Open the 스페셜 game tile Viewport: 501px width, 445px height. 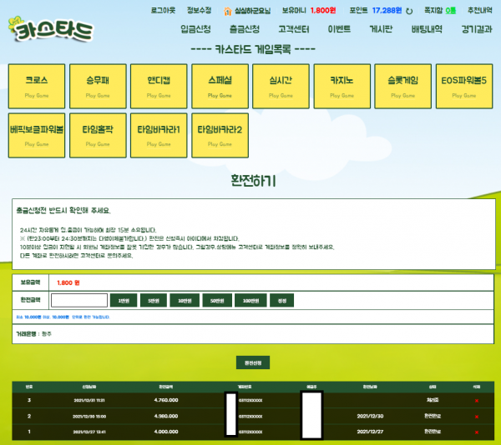point(220,86)
